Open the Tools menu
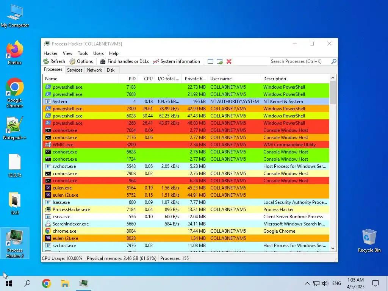Screen dimensions: 388x291 click(x=83, y=53)
